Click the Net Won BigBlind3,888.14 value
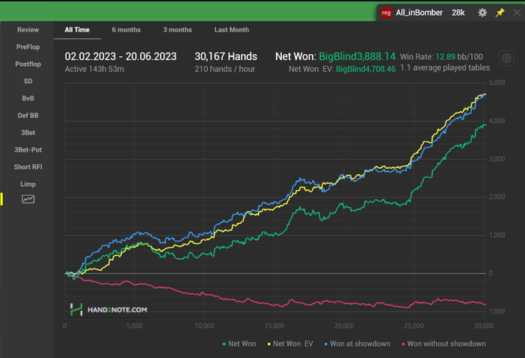The image size is (525, 358). [357, 56]
